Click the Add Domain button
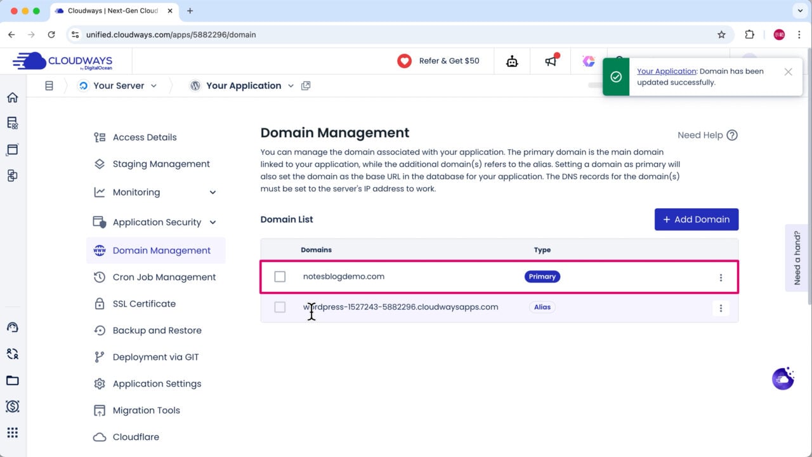Screen dimensions: 812x457 point(696,220)
